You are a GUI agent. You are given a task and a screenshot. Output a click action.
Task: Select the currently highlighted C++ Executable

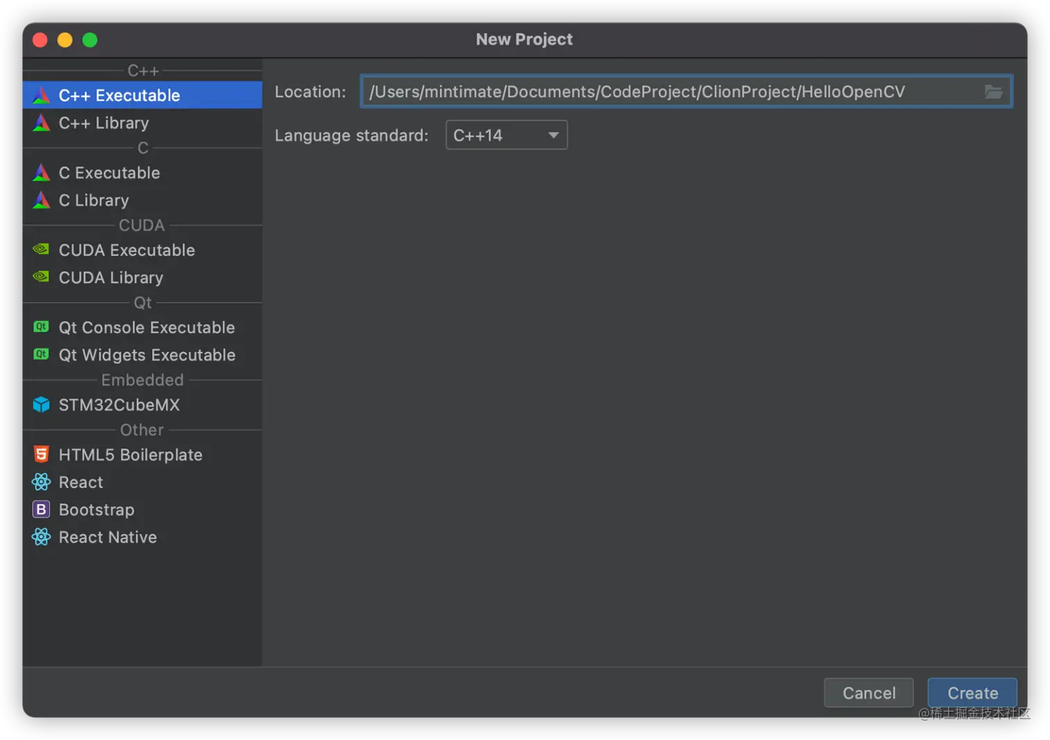[119, 95]
